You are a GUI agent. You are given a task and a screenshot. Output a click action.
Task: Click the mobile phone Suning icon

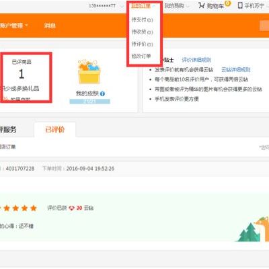[240, 5]
